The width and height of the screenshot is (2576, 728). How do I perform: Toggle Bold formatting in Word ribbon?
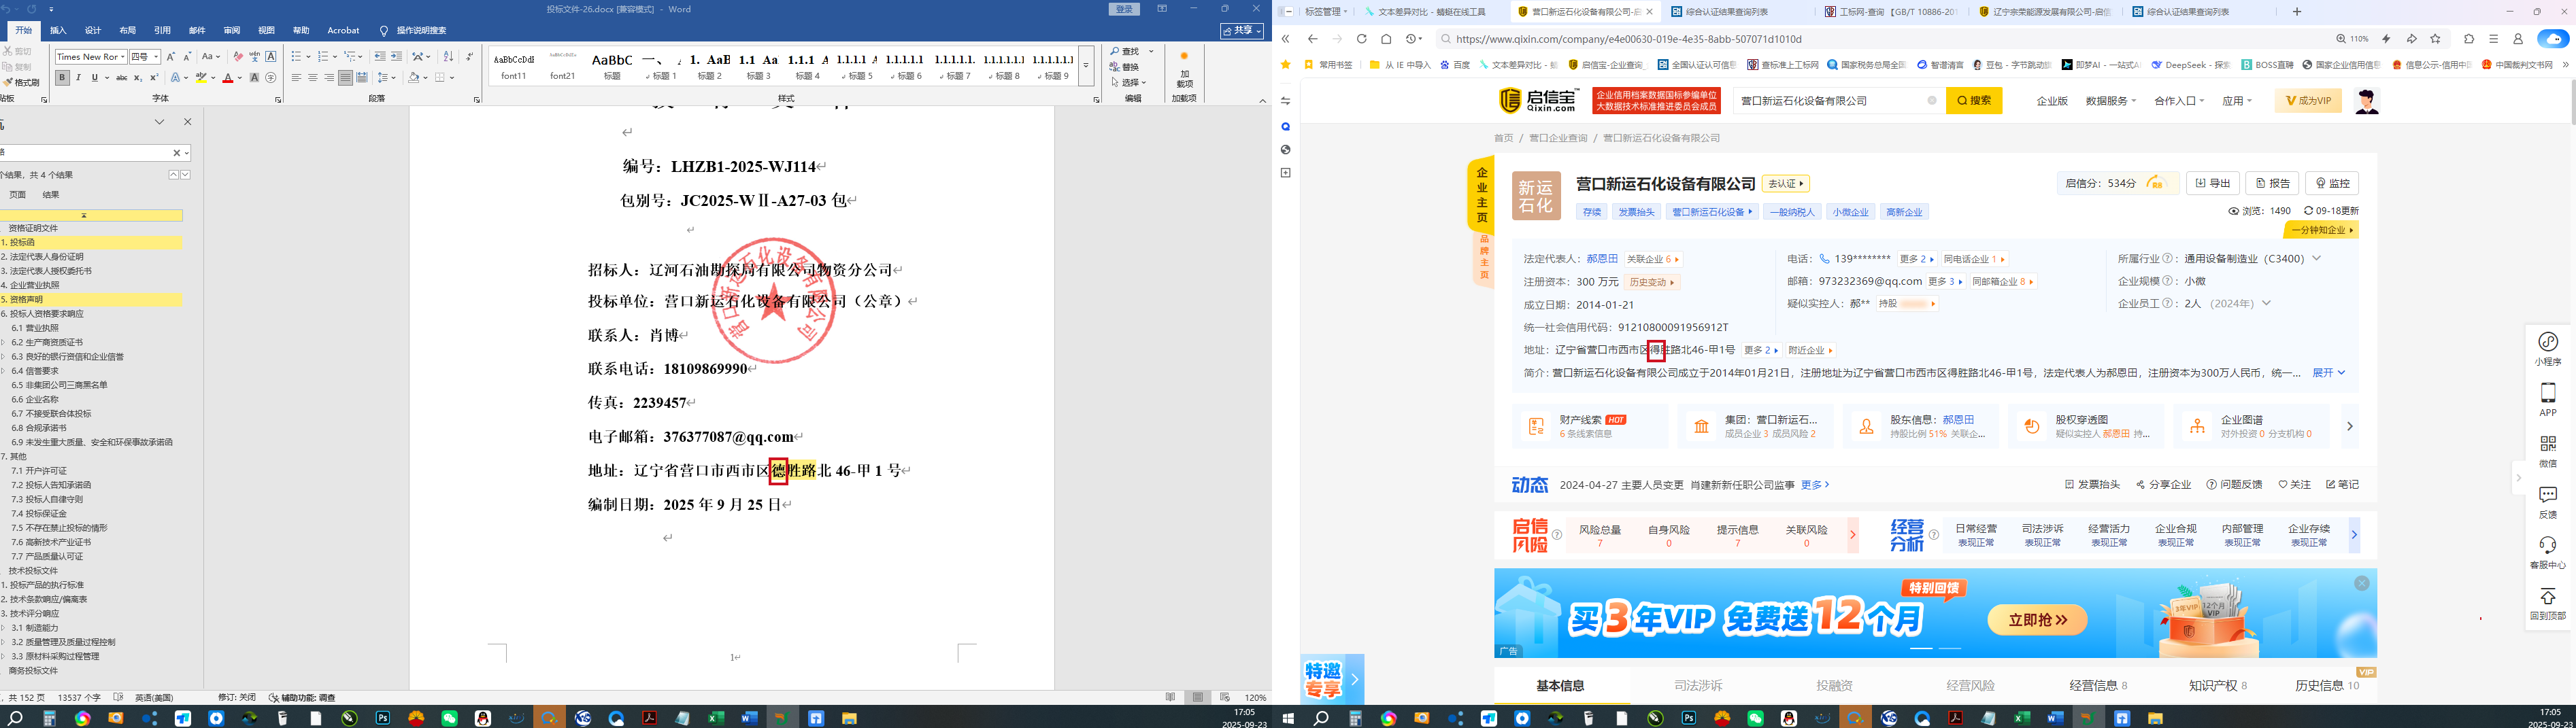[62, 78]
